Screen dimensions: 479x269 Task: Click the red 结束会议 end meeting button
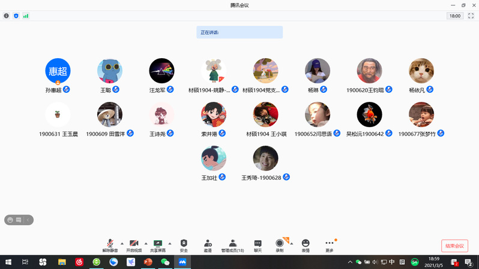[x=454, y=246]
